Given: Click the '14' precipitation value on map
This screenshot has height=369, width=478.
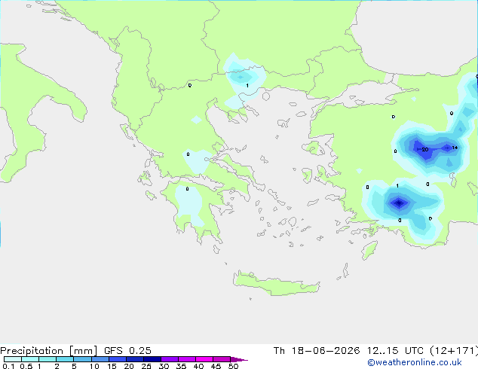Looking at the screenshot, I should click(455, 148).
